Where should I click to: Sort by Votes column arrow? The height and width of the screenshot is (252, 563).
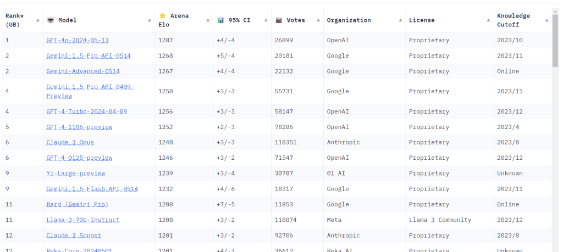[318, 20]
